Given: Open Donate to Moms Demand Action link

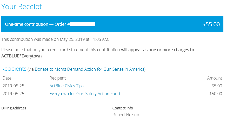Looking at the screenshot, I should tap(89, 69).
